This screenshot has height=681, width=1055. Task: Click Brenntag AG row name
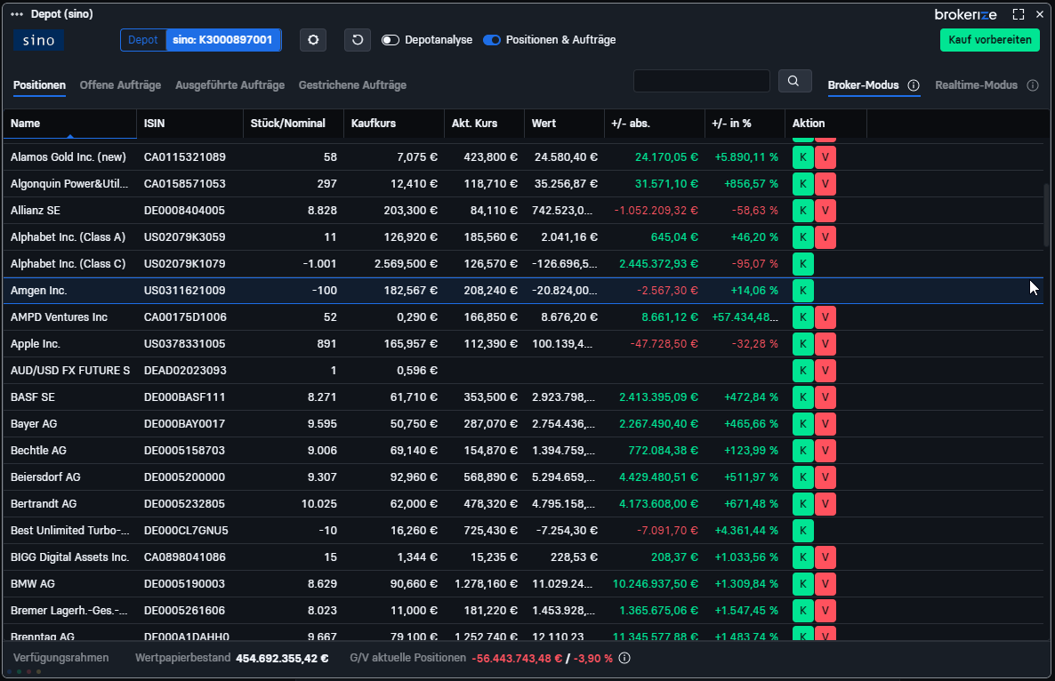point(43,636)
